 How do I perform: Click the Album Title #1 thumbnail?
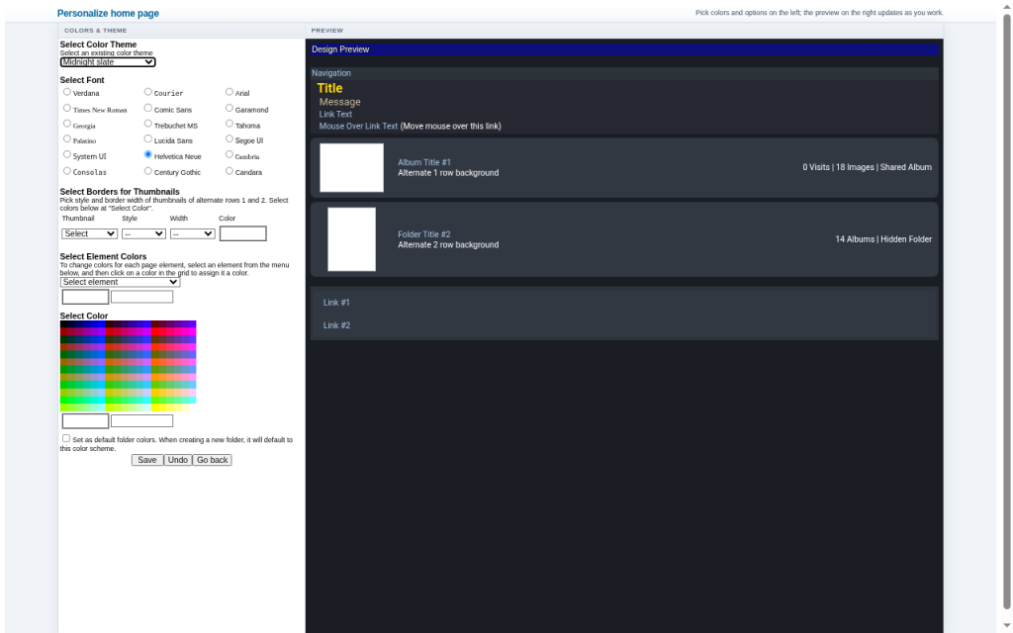coord(351,168)
